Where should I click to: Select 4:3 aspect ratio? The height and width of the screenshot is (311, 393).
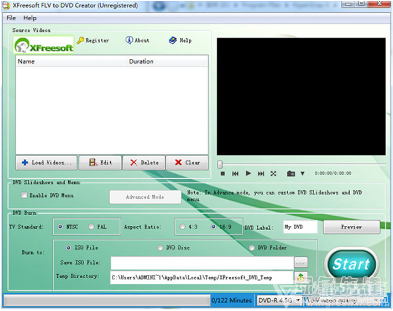coord(183,227)
